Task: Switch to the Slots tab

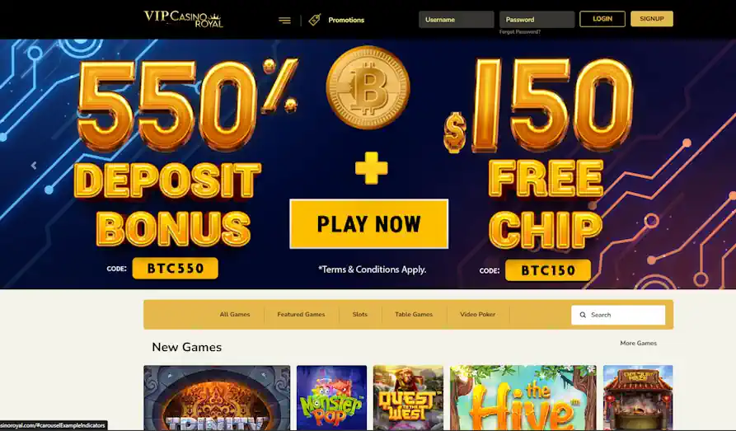Action: click(360, 315)
